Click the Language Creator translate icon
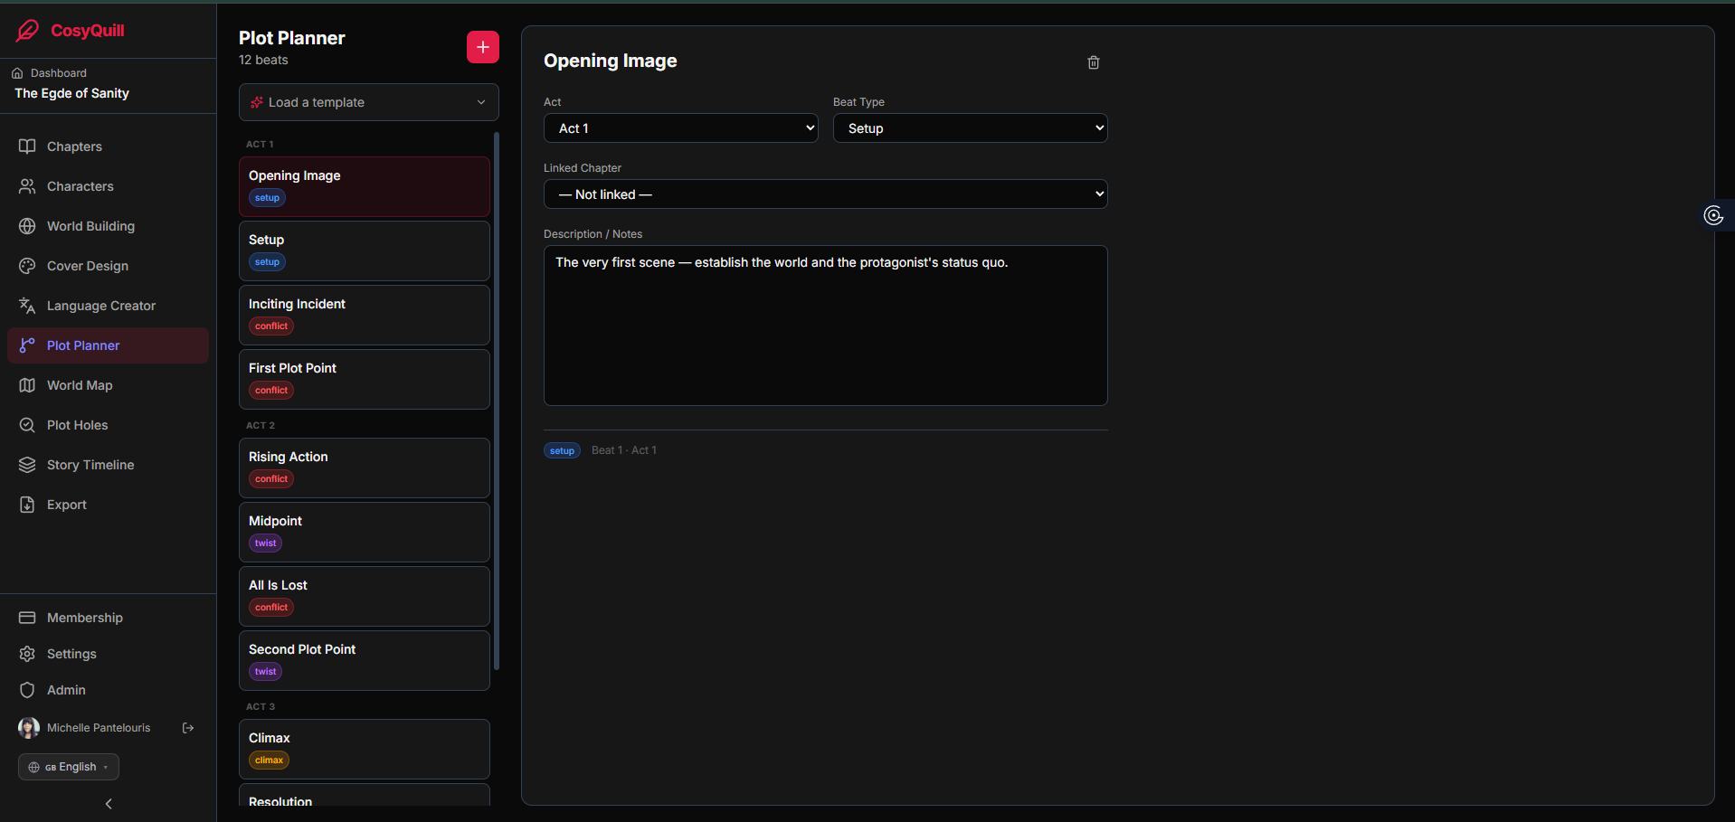 [27, 306]
